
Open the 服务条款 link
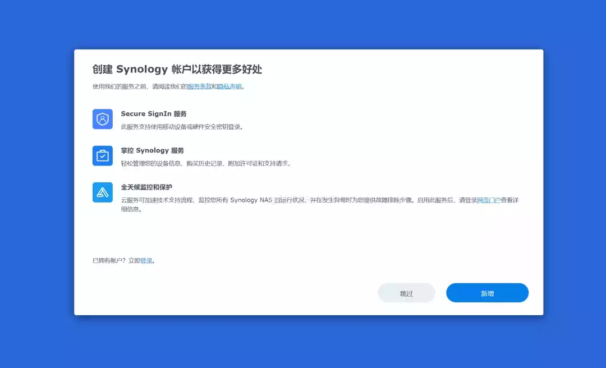(x=199, y=86)
